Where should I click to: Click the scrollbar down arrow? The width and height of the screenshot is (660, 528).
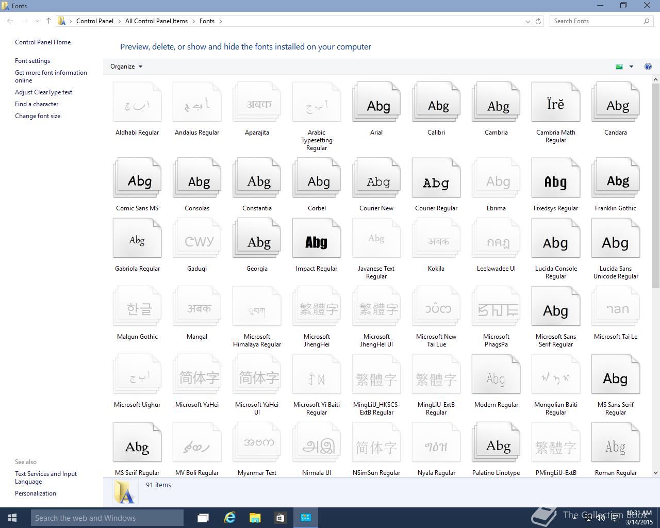point(656,472)
